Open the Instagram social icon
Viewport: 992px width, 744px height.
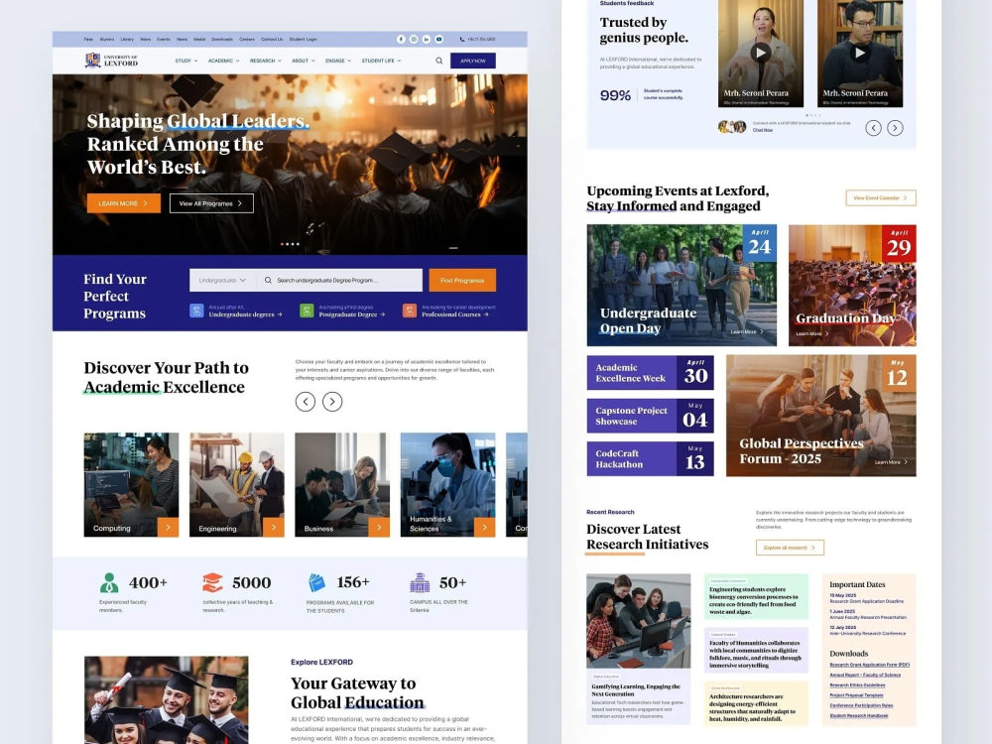coord(414,40)
